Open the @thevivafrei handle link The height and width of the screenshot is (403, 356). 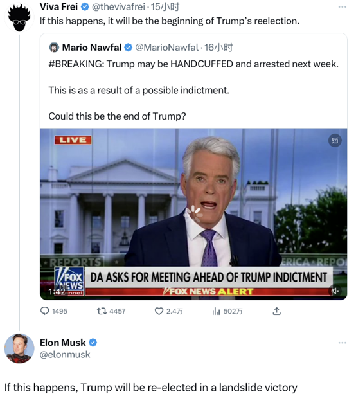point(118,7)
